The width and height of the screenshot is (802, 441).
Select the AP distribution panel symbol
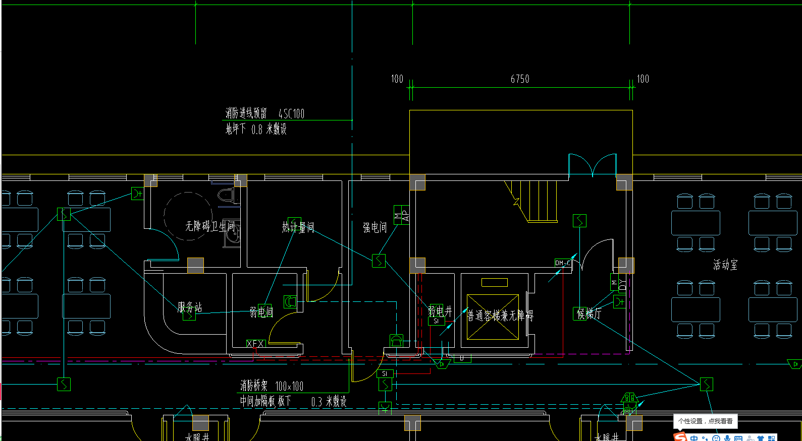pos(401,215)
